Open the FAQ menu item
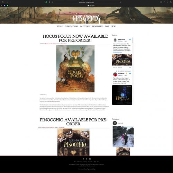173x173 pixels. (x=107, y=26)
